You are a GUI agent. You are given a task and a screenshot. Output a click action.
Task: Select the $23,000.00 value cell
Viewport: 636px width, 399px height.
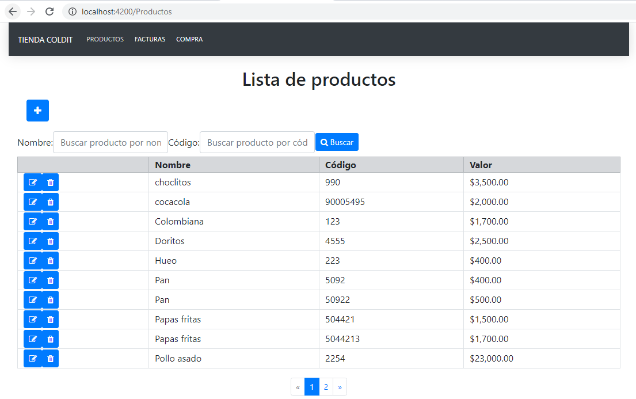point(542,359)
